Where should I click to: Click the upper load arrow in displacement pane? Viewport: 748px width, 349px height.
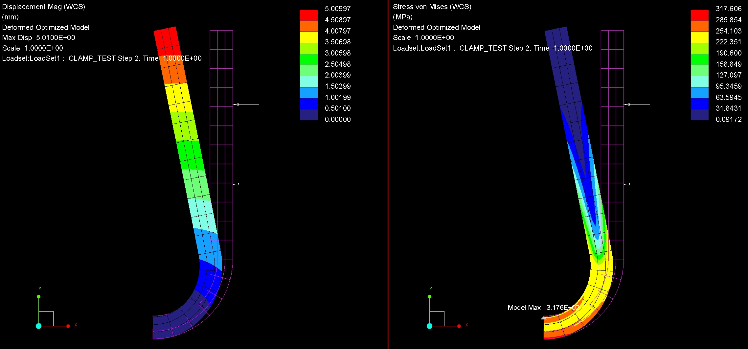point(246,105)
